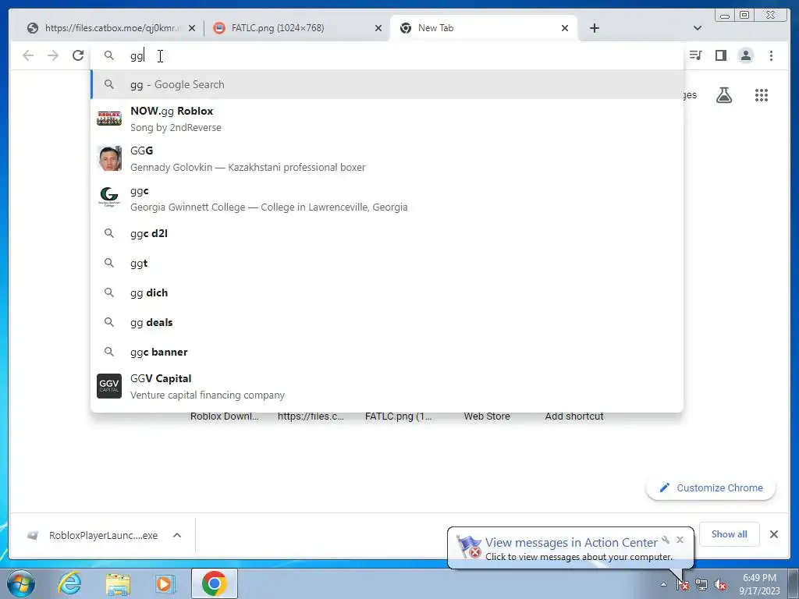Switch to the FATLC.png tab
The width and height of the screenshot is (799, 599).
297,28
